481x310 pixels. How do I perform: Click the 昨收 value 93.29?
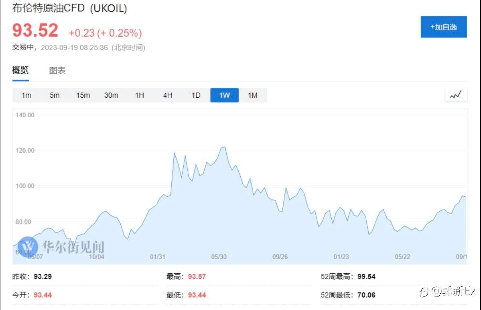(x=43, y=277)
